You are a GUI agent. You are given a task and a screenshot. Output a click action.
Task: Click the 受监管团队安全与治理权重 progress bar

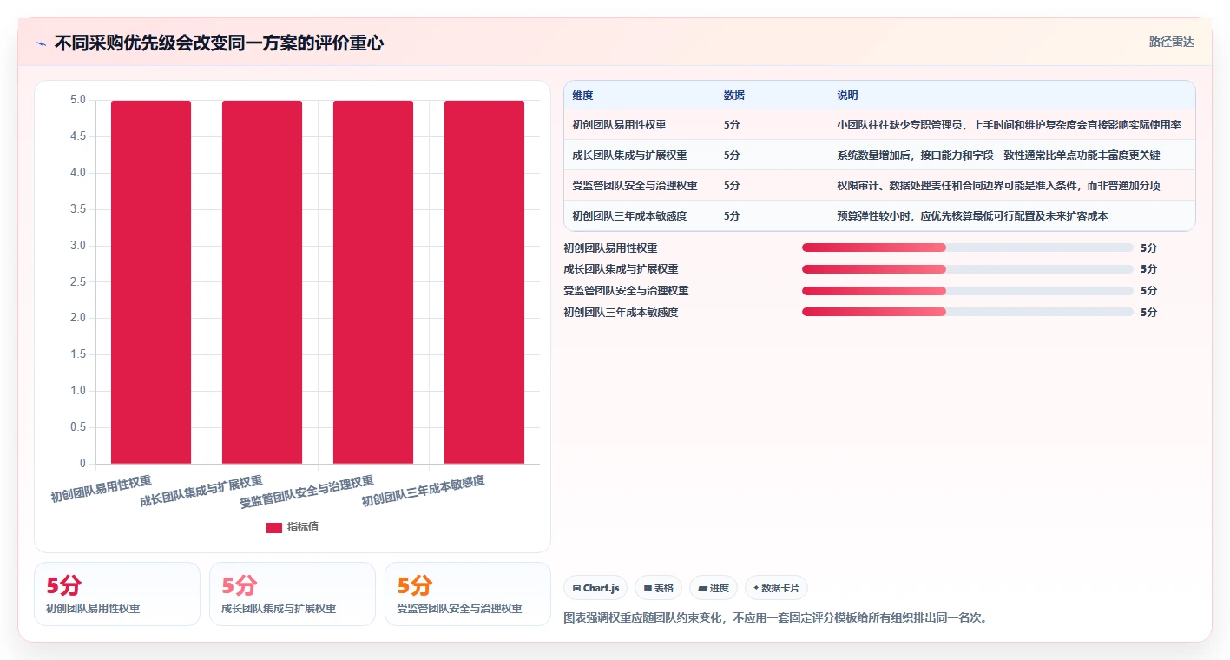(x=968, y=290)
